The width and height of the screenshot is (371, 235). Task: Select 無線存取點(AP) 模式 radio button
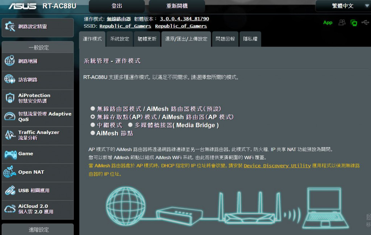93,117
